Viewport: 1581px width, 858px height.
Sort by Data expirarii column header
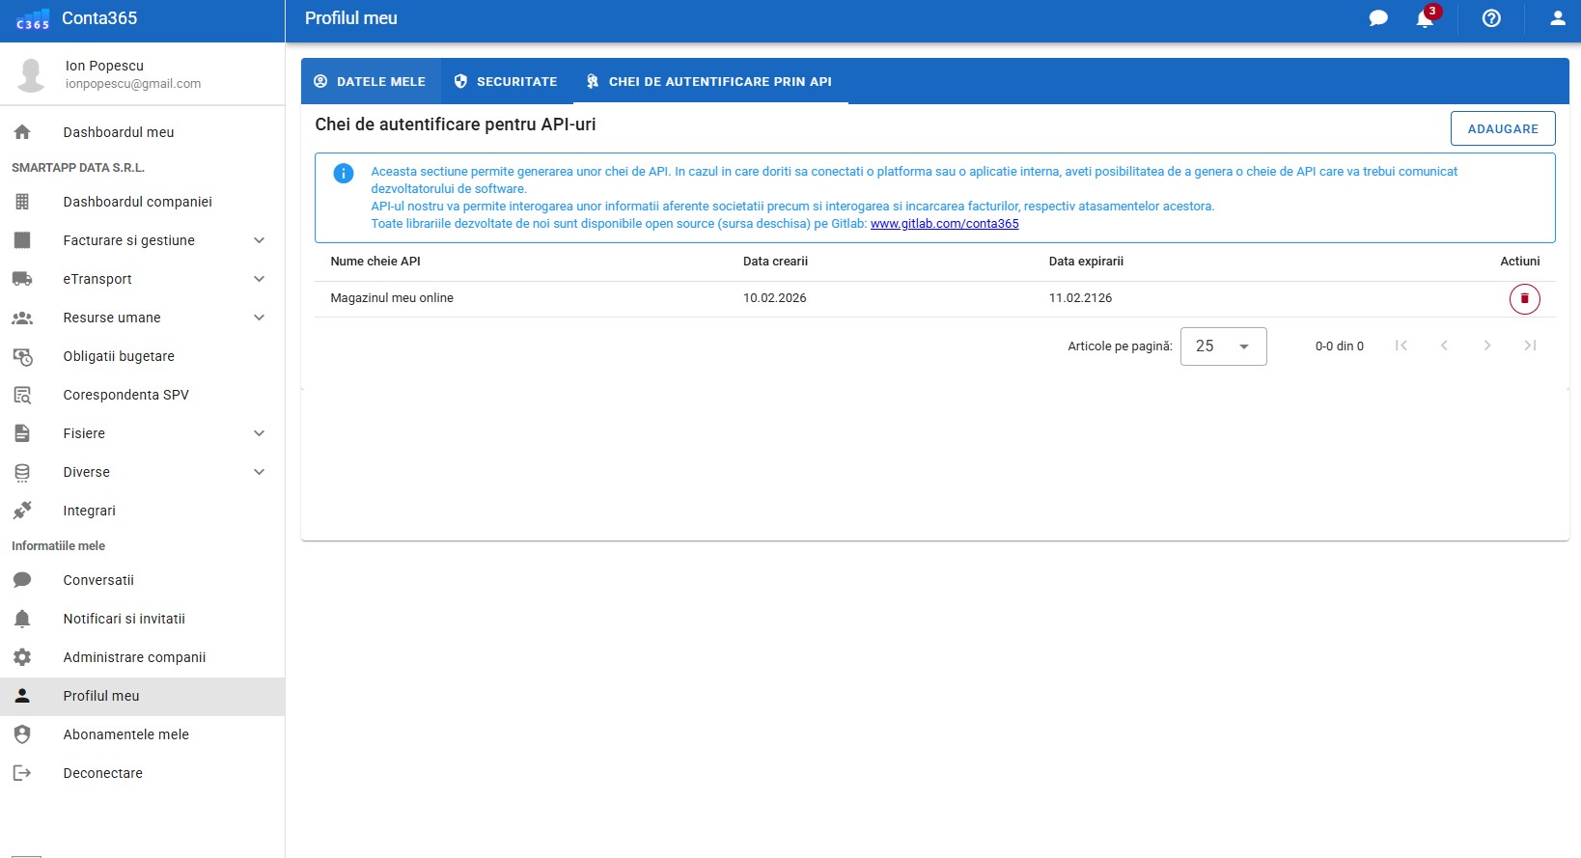1086,262
